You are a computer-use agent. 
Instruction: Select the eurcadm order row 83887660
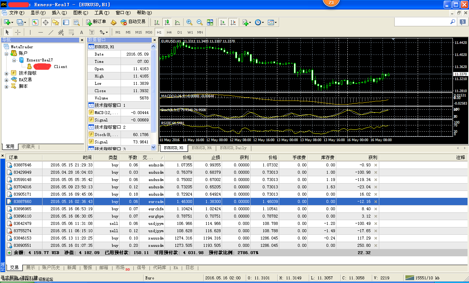(x=236, y=201)
